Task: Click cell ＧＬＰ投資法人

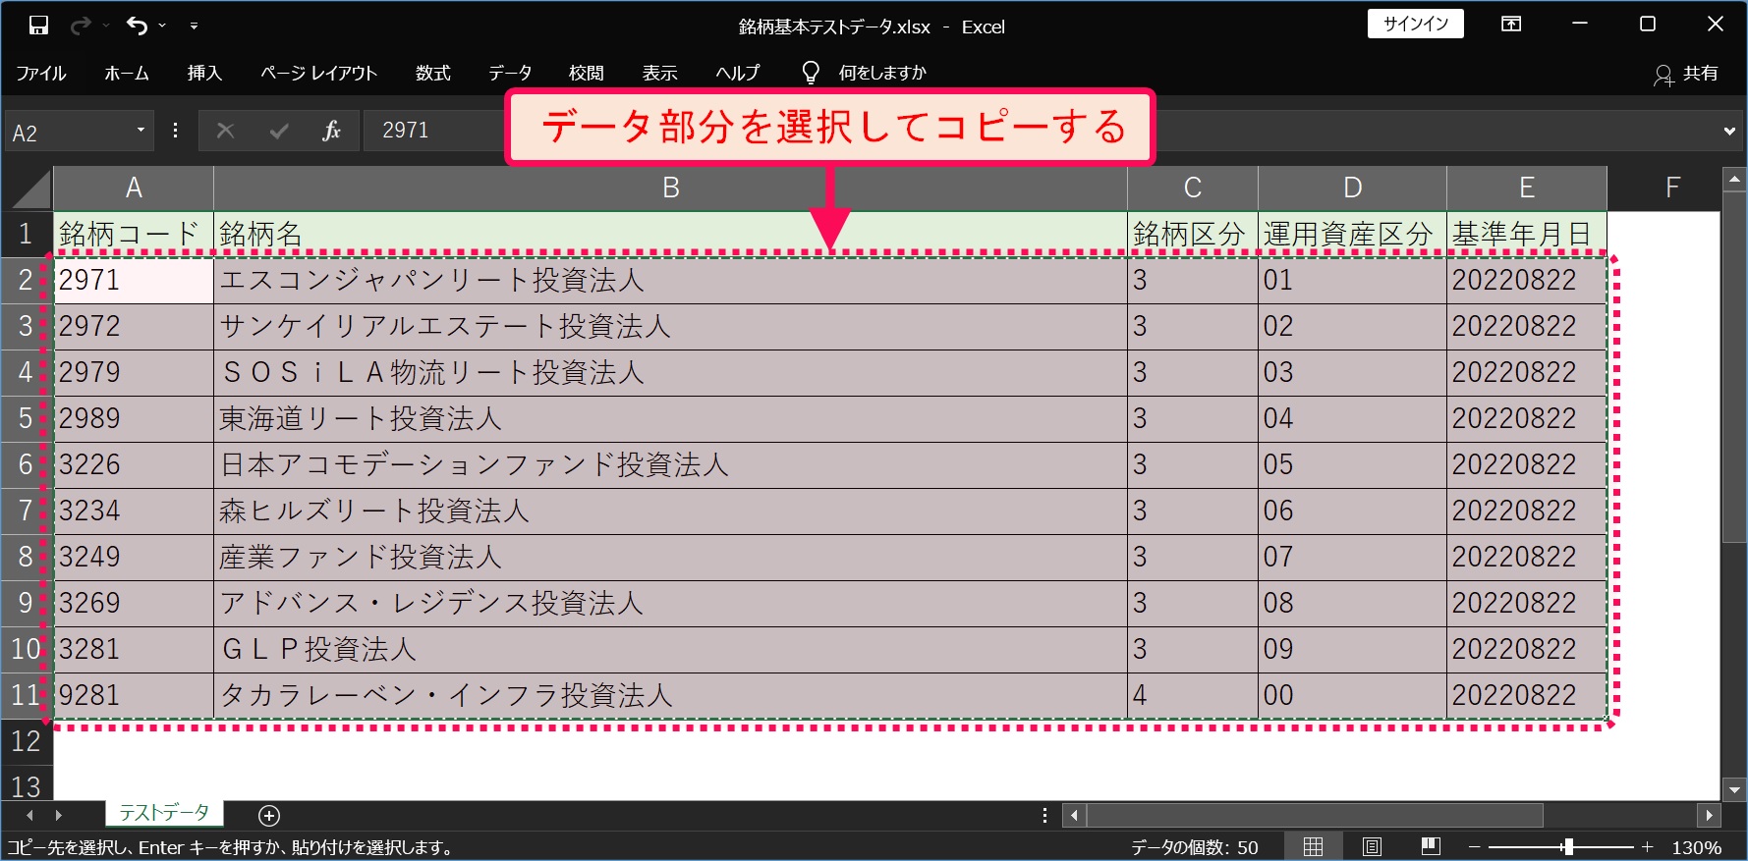Action: (x=670, y=650)
